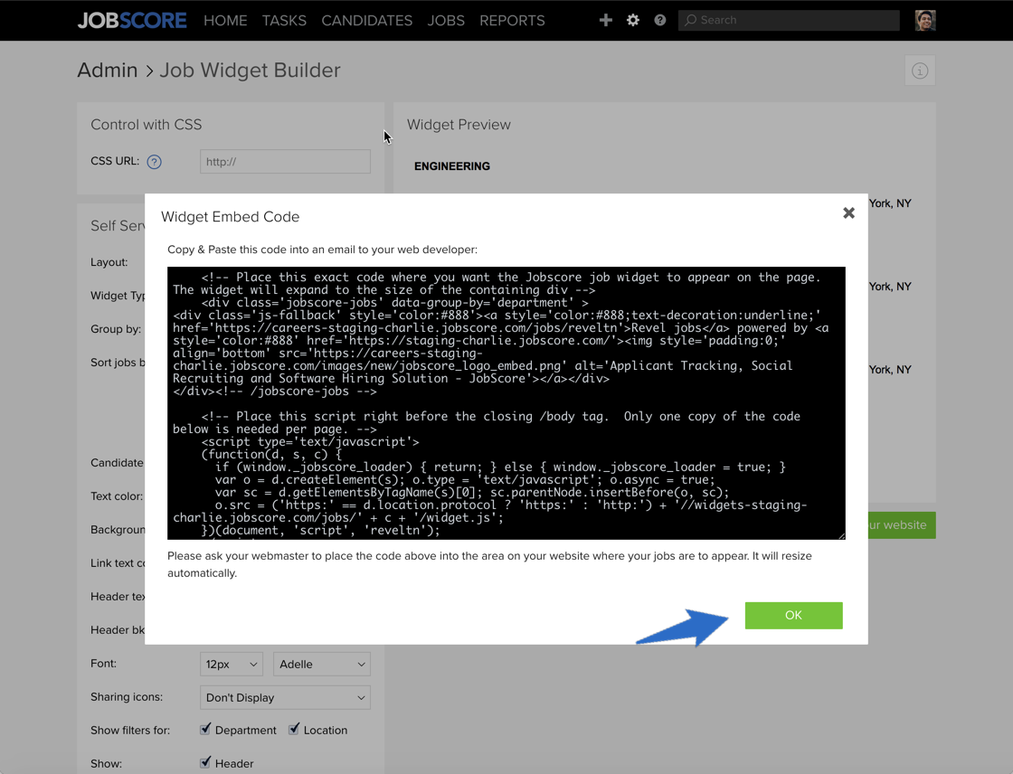Open the REPORTS menu

click(512, 21)
